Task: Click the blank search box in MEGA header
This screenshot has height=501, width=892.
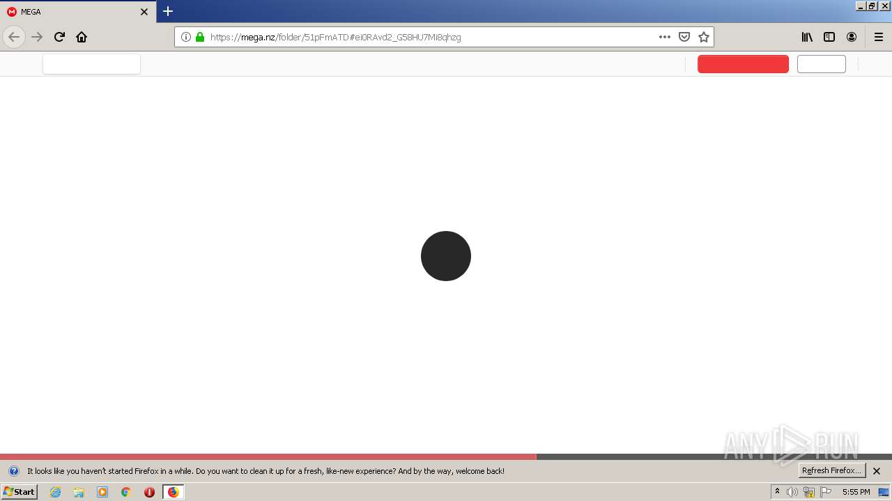Action: tap(91, 64)
